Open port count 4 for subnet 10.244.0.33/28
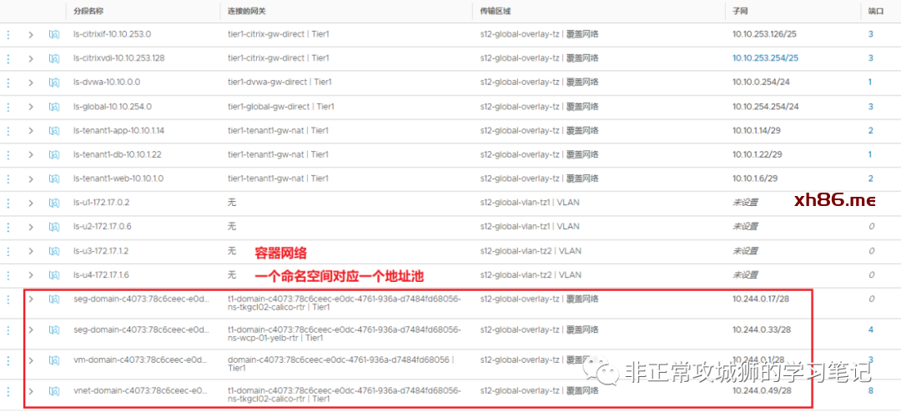Screen dimensions: 901x412 pos(870,329)
